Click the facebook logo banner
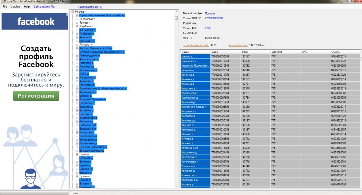The height and width of the screenshot is (195, 362). pyautogui.click(x=35, y=21)
